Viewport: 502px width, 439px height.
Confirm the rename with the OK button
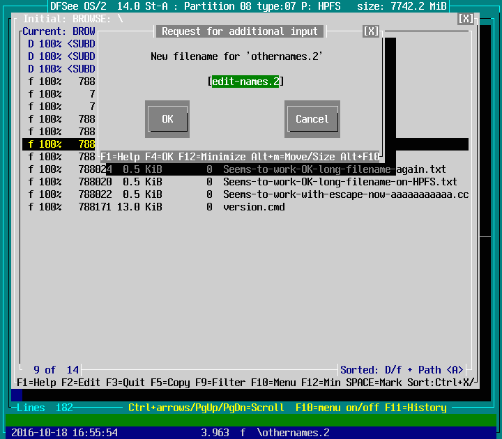tap(167, 119)
